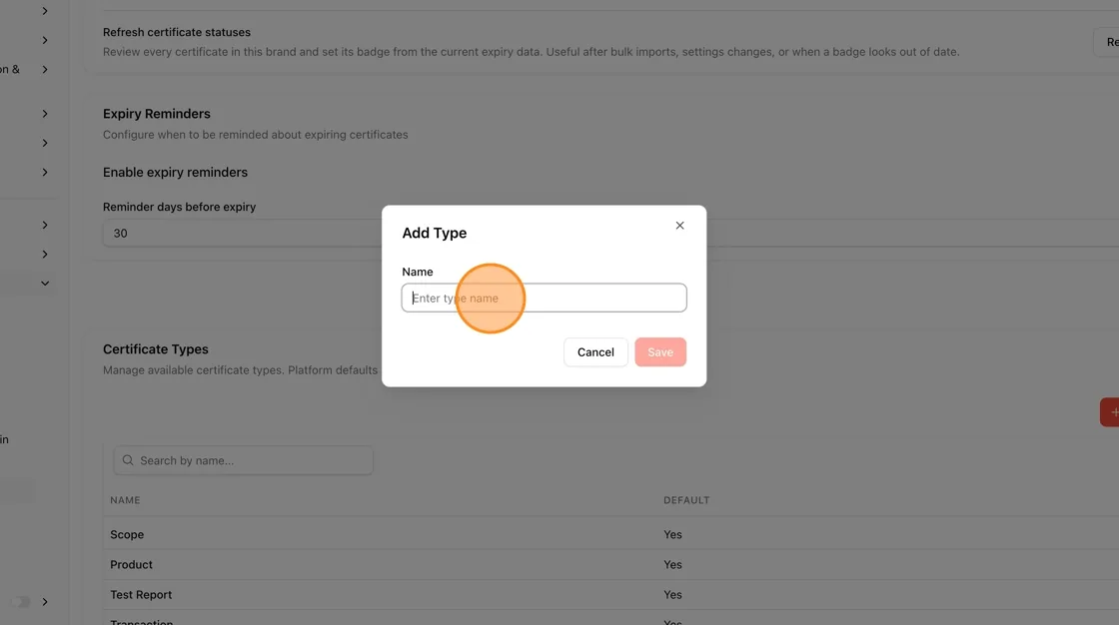The height and width of the screenshot is (625, 1119).
Task: Click the Yes value in the Scope row
Action: (x=673, y=534)
